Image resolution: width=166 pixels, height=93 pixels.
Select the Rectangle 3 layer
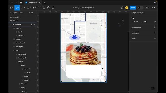coord(22,54)
